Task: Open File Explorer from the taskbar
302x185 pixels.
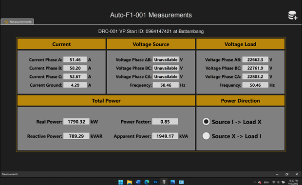Action: 130,182
